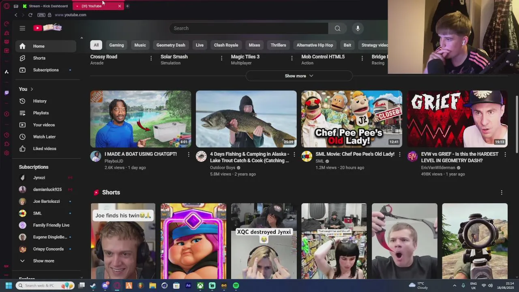Image resolution: width=519 pixels, height=292 pixels.
Task: Open Steam from the taskbar
Action: tap(93, 286)
